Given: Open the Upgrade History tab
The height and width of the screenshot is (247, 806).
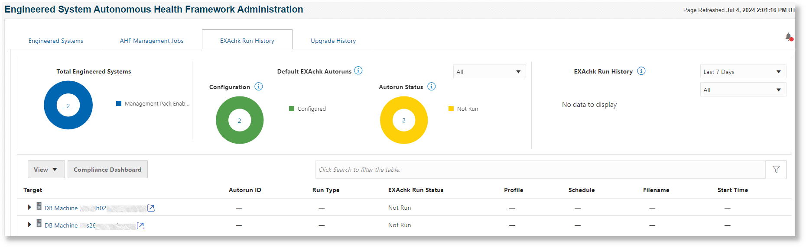Looking at the screenshot, I should pos(333,41).
